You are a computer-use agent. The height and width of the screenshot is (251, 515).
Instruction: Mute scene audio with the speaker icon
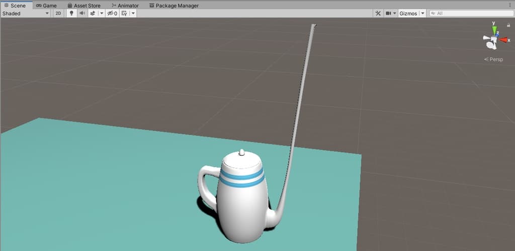point(82,14)
